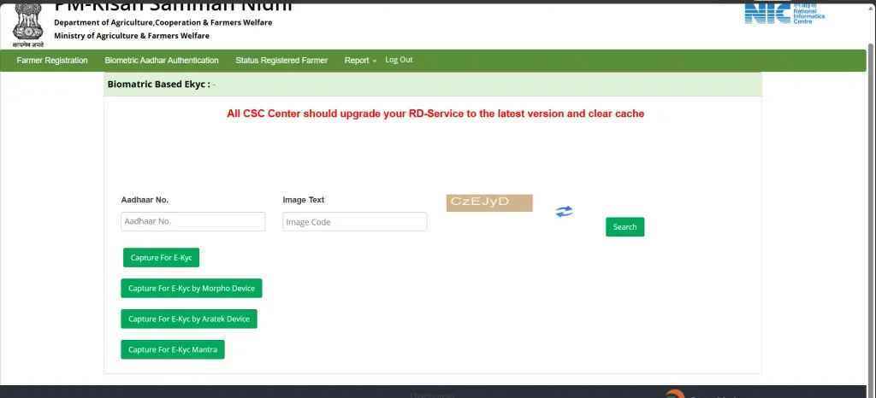This screenshot has height=398, width=876.
Task: Click the Aadhaar No. label
Action: 145,200
